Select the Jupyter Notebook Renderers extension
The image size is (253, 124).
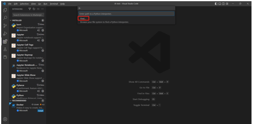28,68
